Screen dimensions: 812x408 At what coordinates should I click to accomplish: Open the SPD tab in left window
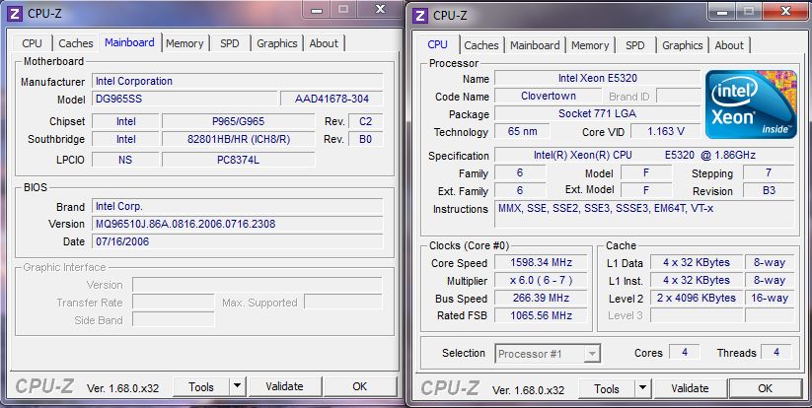[x=230, y=43]
